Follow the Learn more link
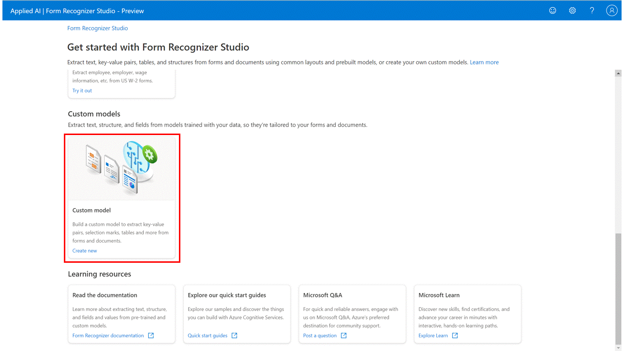 (x=484, y=62)
